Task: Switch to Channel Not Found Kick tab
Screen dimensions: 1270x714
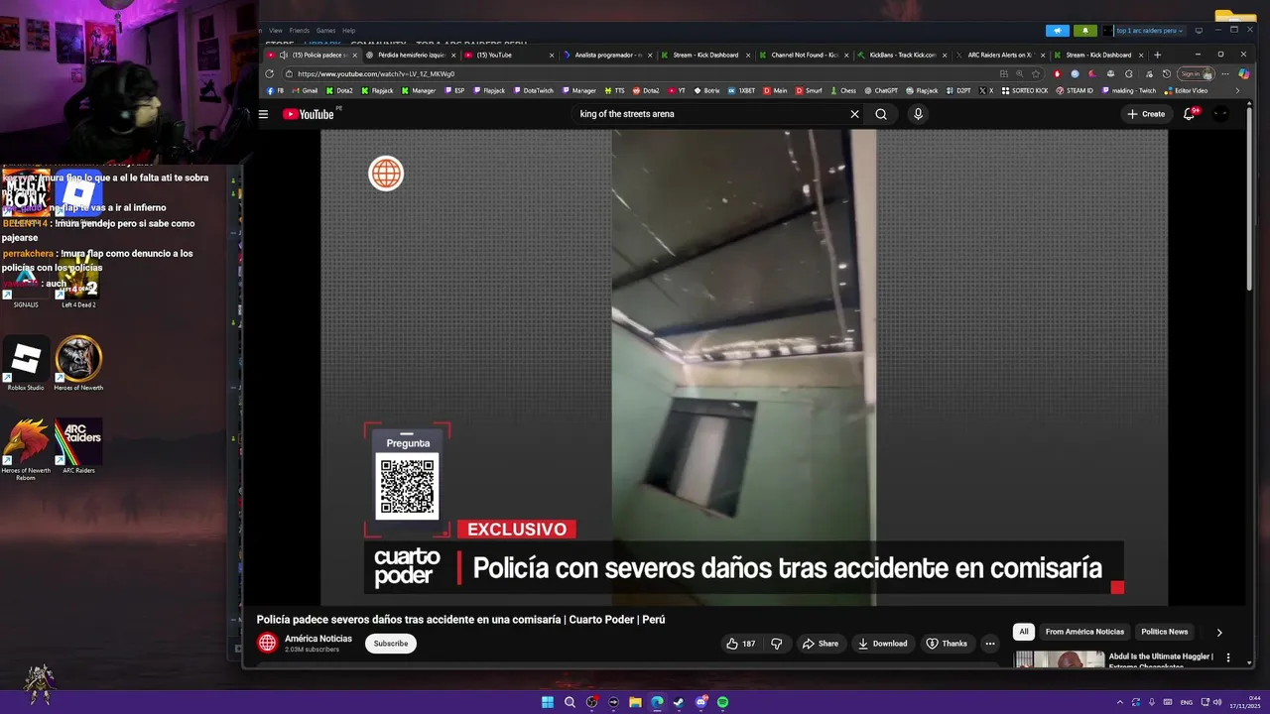Action: [804, 56]
